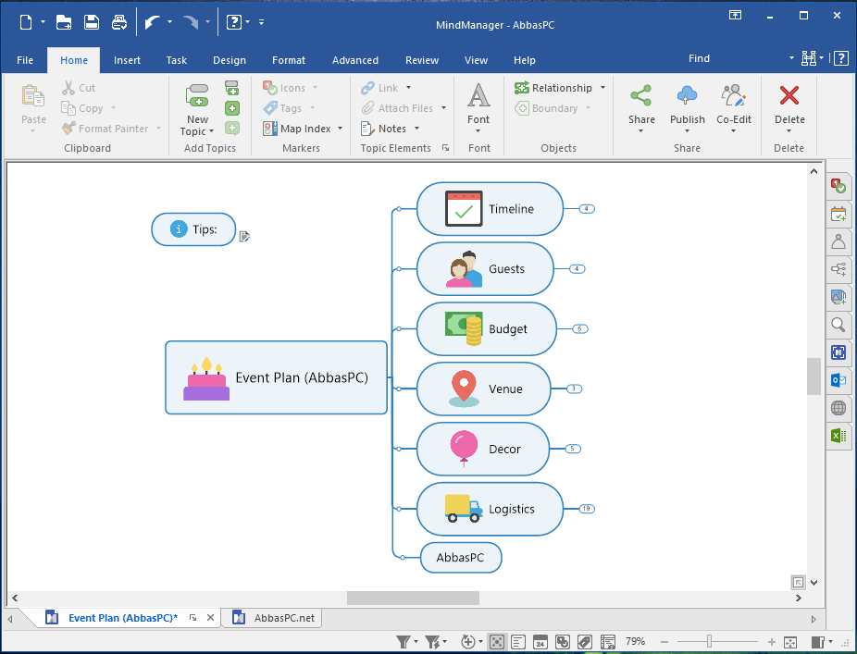
Task: Click the horizontal scrollbar thumb
Action: point(413,598)
